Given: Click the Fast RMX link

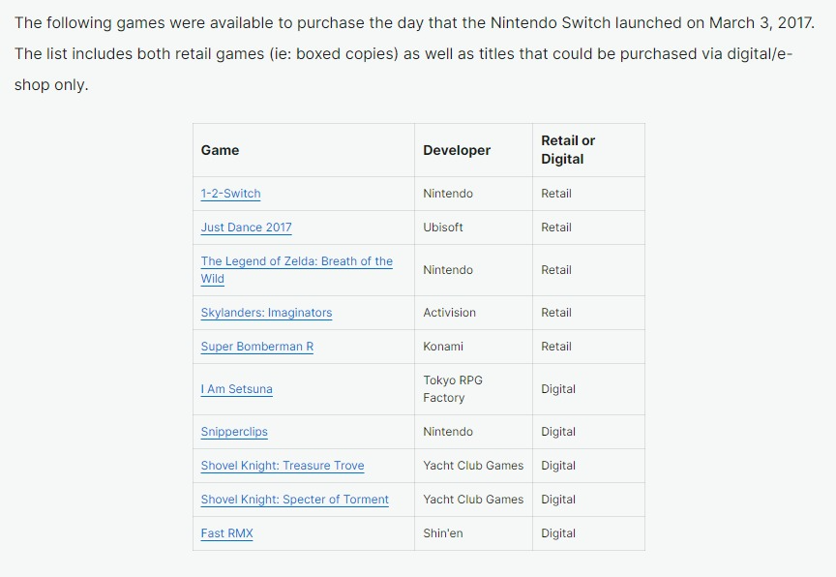Looking at the screenshot, I should tap(226, 533).
